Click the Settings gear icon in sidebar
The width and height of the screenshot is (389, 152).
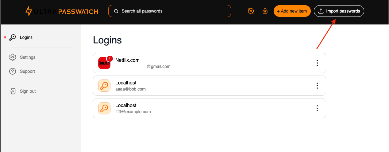pyautogui.click(x=13, y=57)
